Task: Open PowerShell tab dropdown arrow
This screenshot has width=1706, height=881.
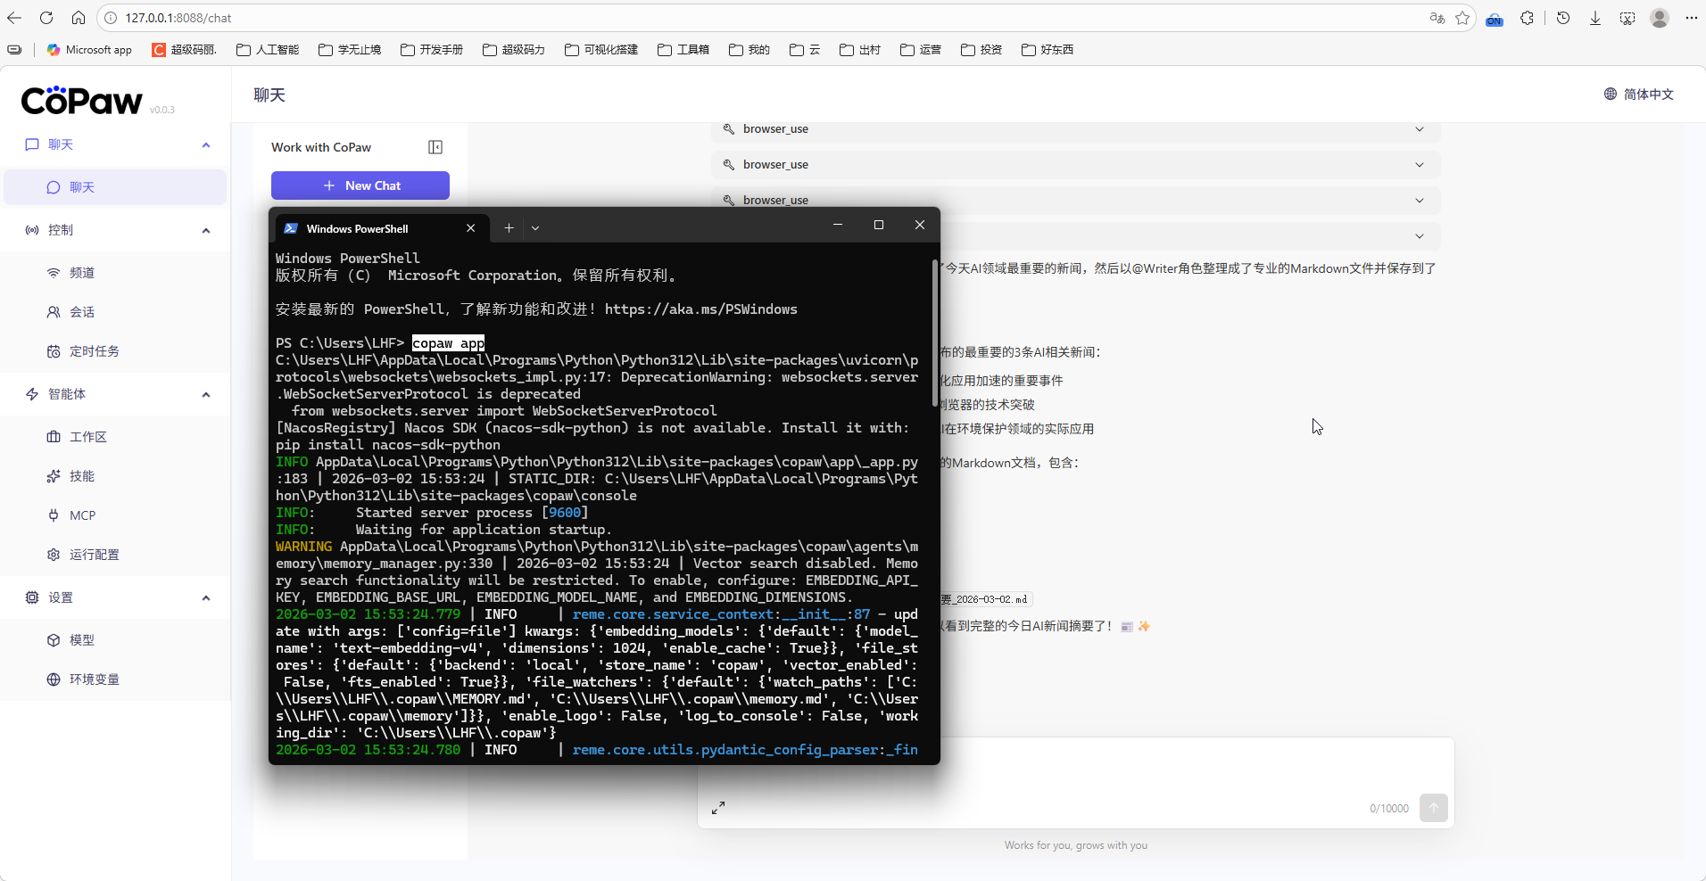Action: tap(535, 228)
